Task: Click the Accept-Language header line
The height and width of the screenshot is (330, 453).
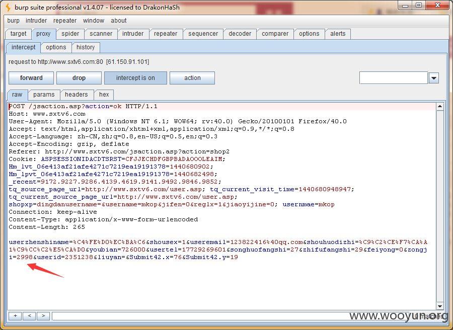Action: (113, 136)
